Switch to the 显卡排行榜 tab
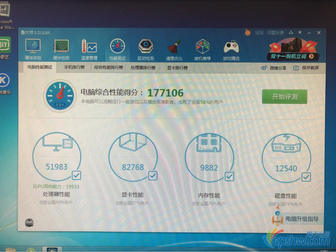The width and height of the screenshot is (336, 252). pyautogui.click(x=177, y=68)
